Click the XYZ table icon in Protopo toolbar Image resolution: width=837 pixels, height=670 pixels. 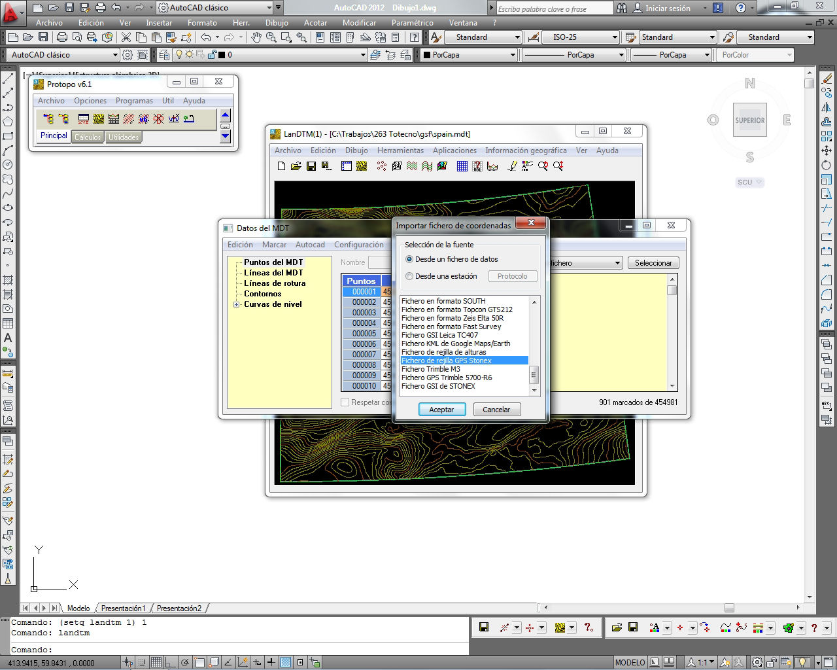click(x=83, y=118)
